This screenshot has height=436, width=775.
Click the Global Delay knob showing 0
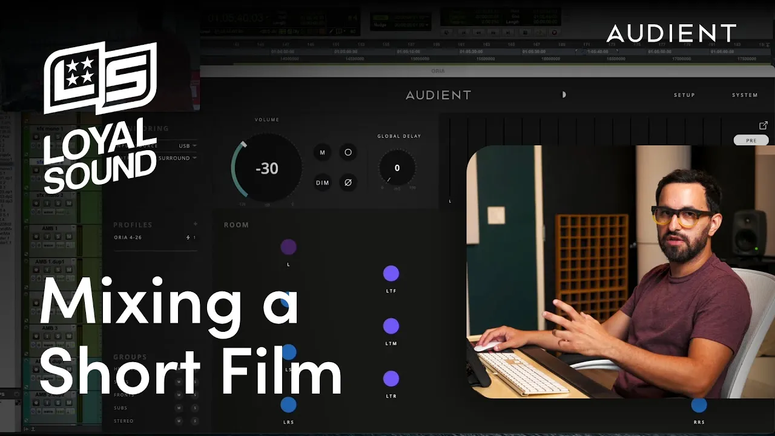coord(397,168)
